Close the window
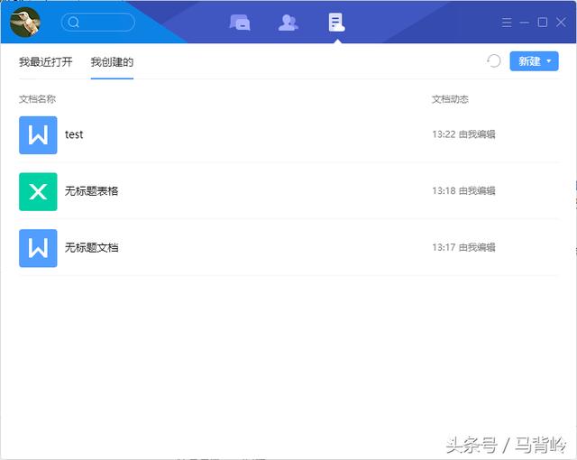The width and height of the screenshot is (577, 460). tap(561, 22)
